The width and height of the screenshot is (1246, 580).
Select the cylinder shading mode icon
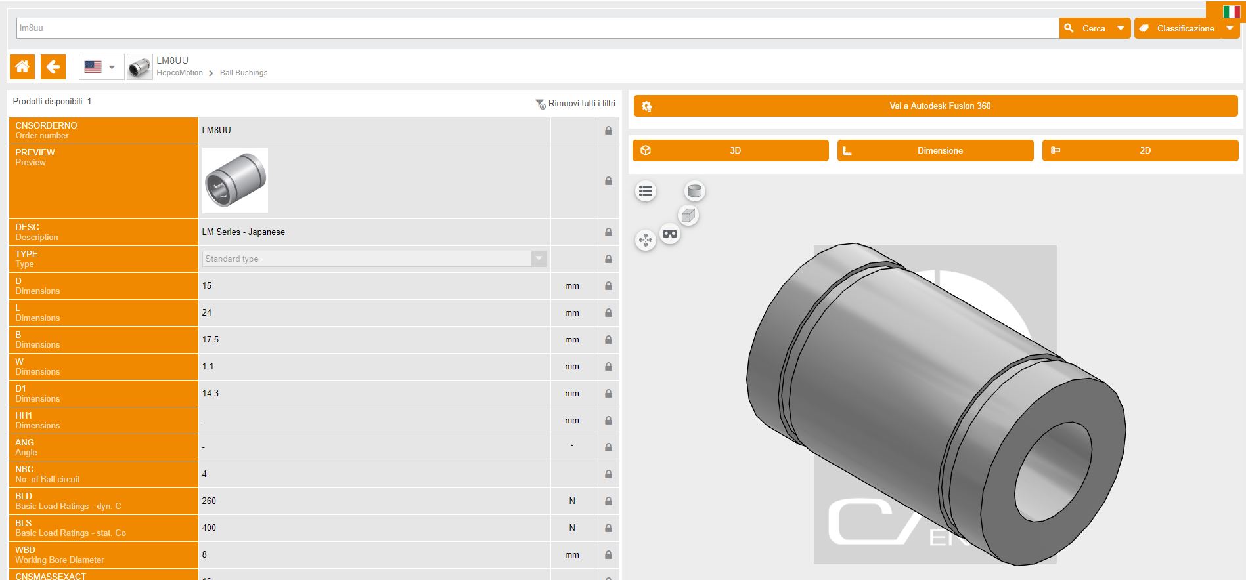pyautogui.click(x=694, y=191)
